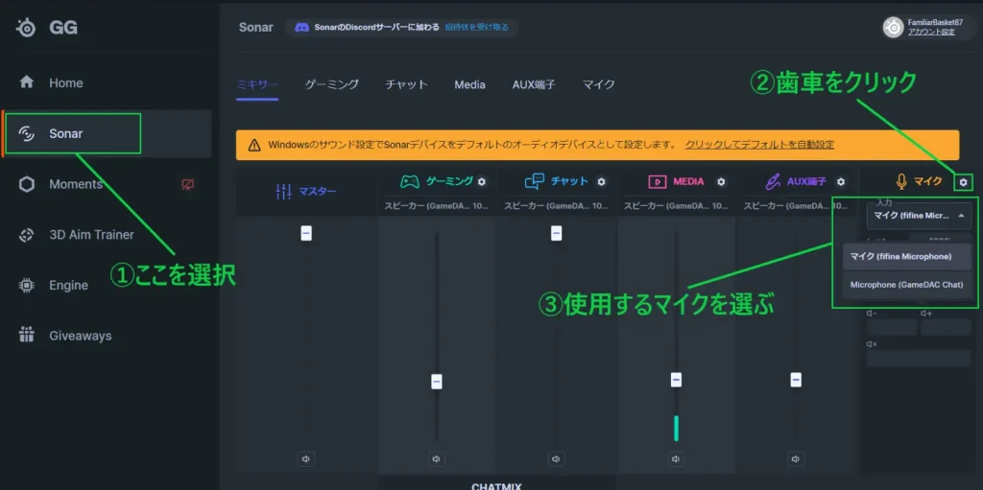Switch to the ミキサー tab
This screenshot has height=490, width=983.
pyautogui.click(x=257, y=84)
